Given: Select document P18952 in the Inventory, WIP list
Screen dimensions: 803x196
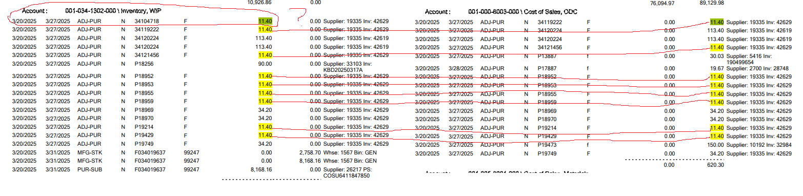Looking at the screenshot, I should point(144,76).
